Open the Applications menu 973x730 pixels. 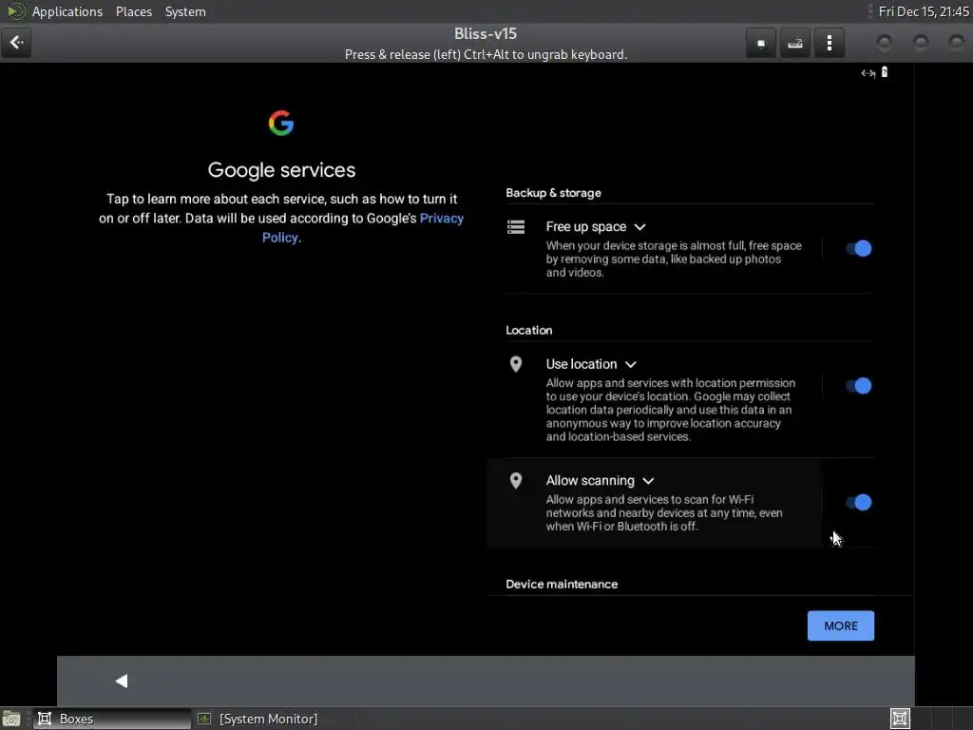67,11
